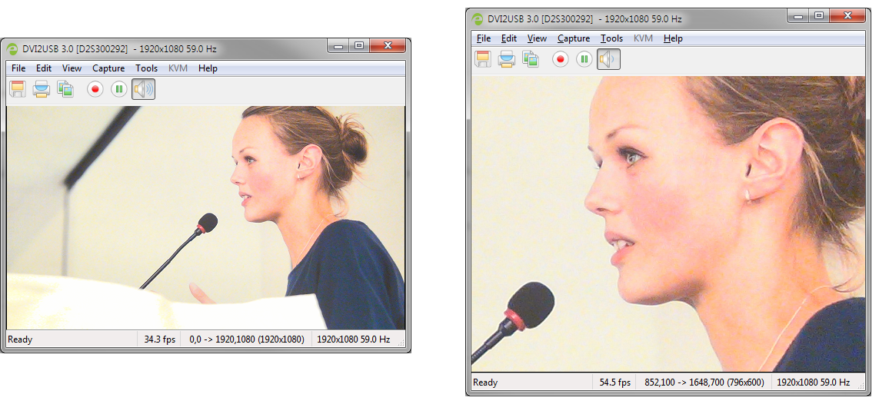
Task: Open the Tools menu in right window
Action: [611, 38]
